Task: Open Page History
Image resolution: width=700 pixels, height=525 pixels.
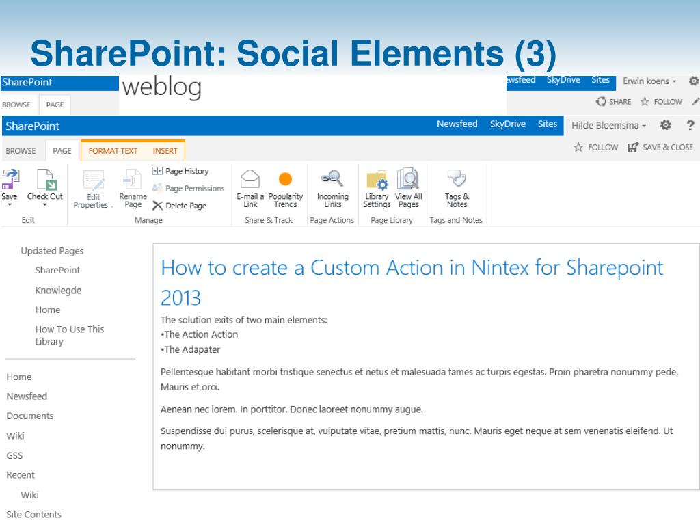Action: (180, 171)
